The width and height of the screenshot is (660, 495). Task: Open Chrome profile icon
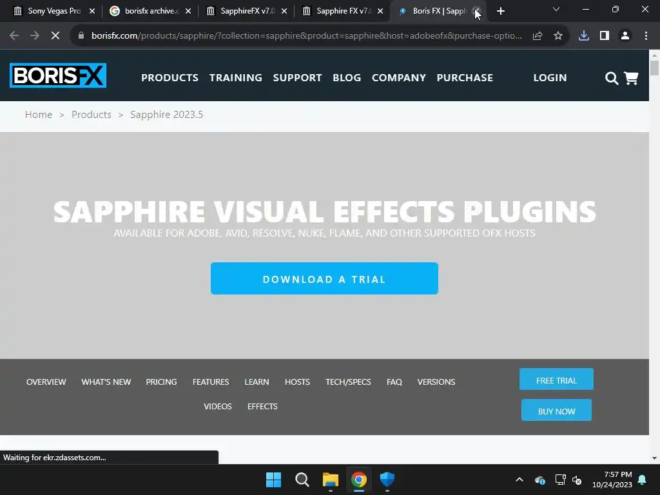click(x=625, y=36)
